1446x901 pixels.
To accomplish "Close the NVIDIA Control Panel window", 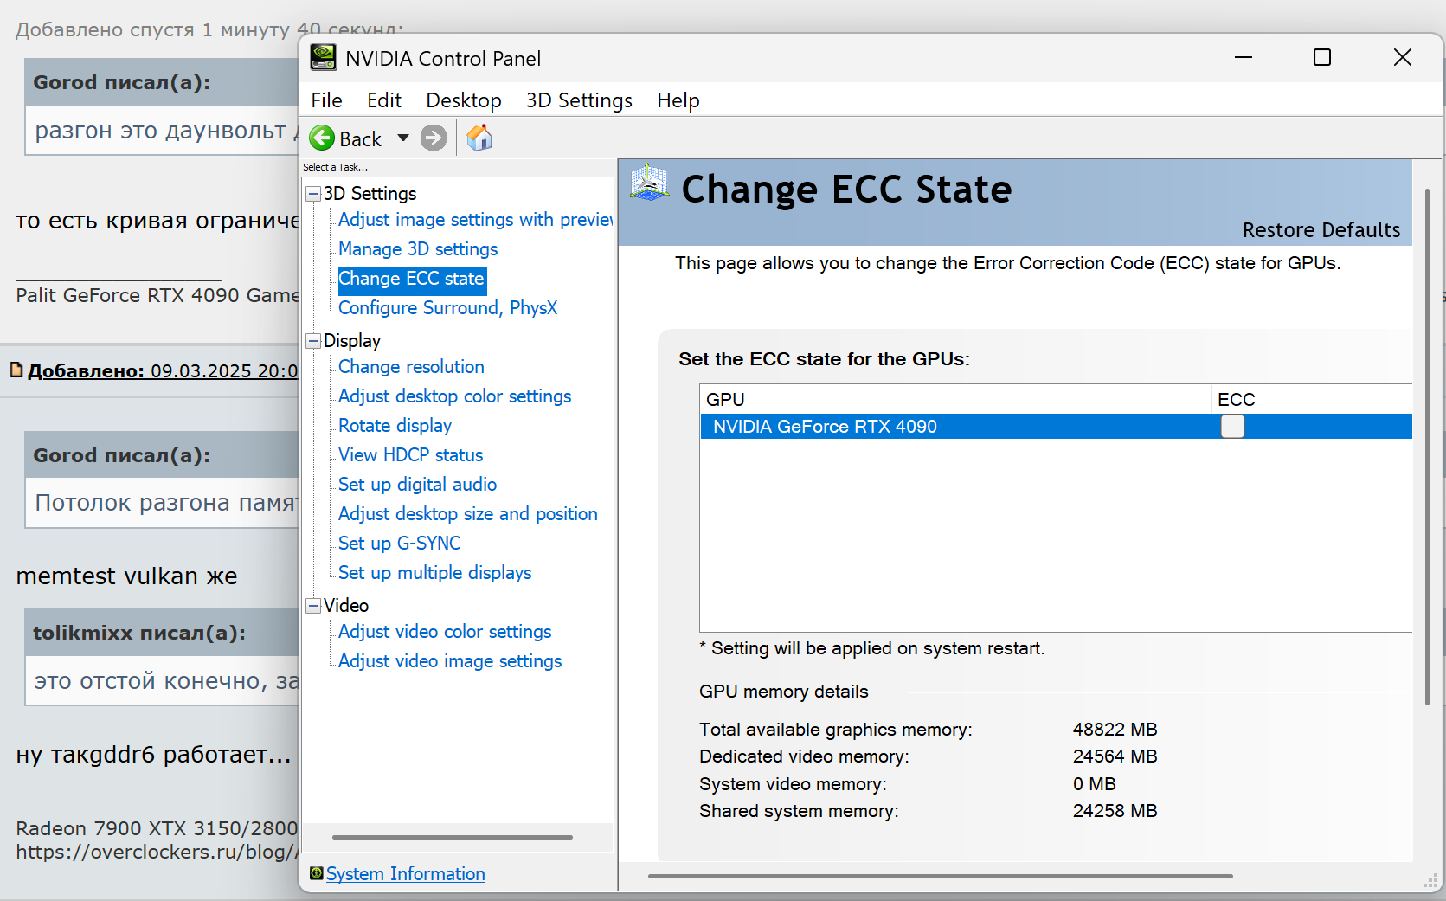I will click(x=1403, y=57).
